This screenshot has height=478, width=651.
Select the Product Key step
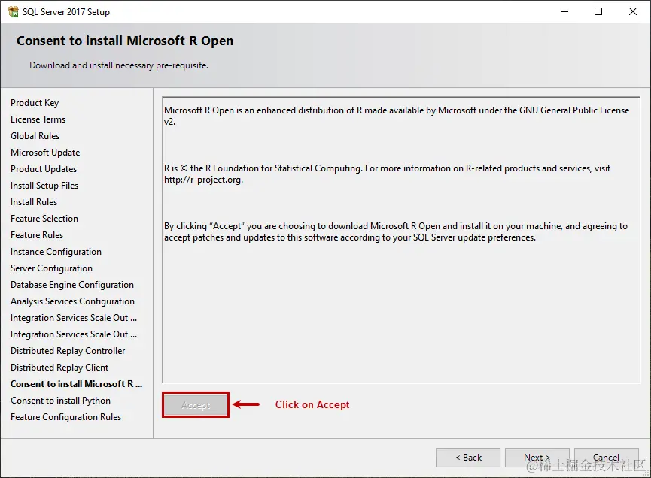click(x=35, y=103)
